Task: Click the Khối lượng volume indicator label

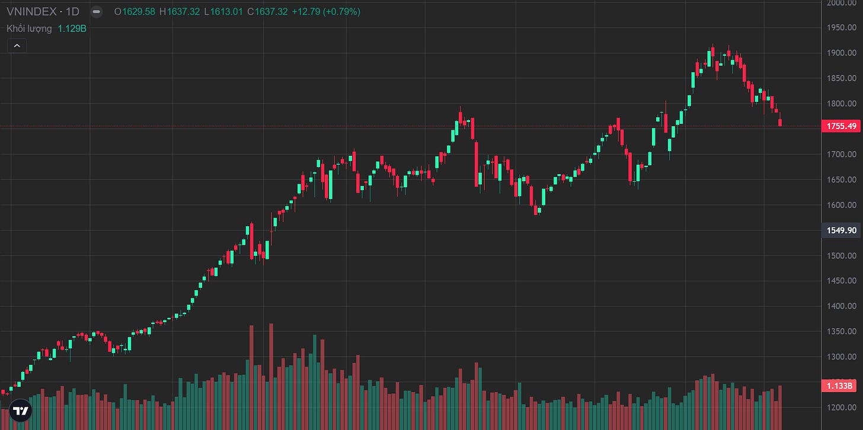Action: pos(29,28)
